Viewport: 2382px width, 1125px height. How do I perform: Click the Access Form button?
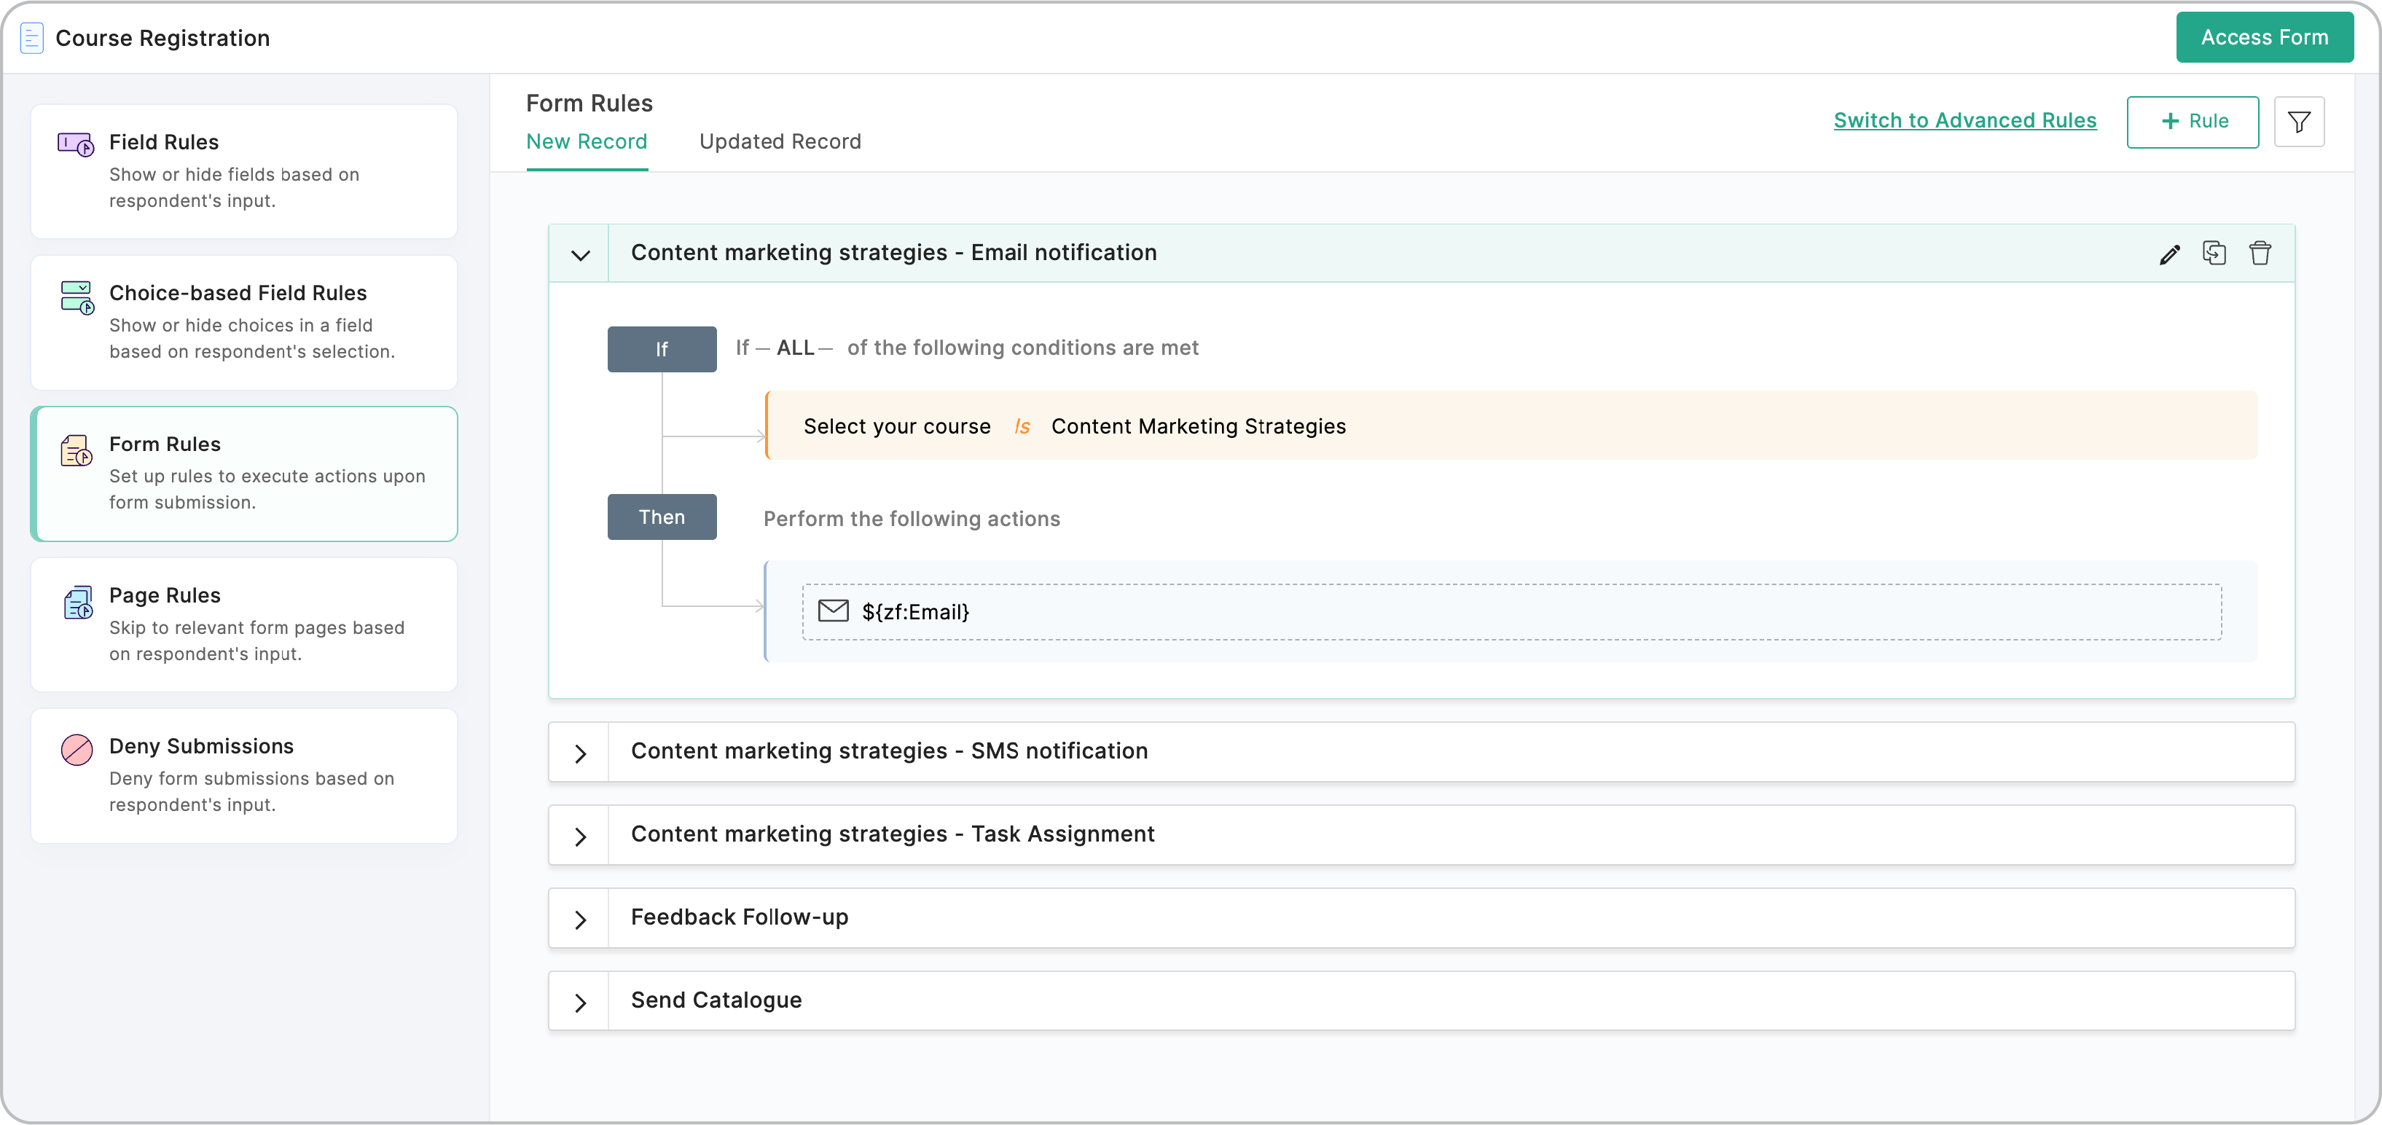[2264, 37]
